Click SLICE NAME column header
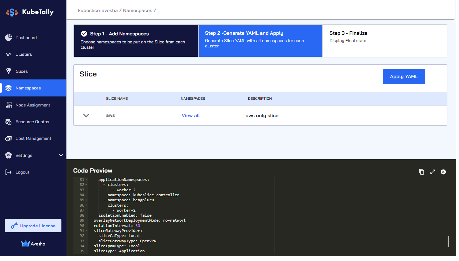 coord(117,99)
